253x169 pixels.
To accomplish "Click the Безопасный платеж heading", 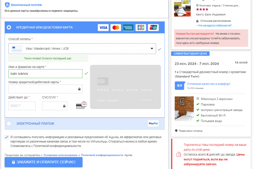I will pyautogui.click(x=27, y=5).
